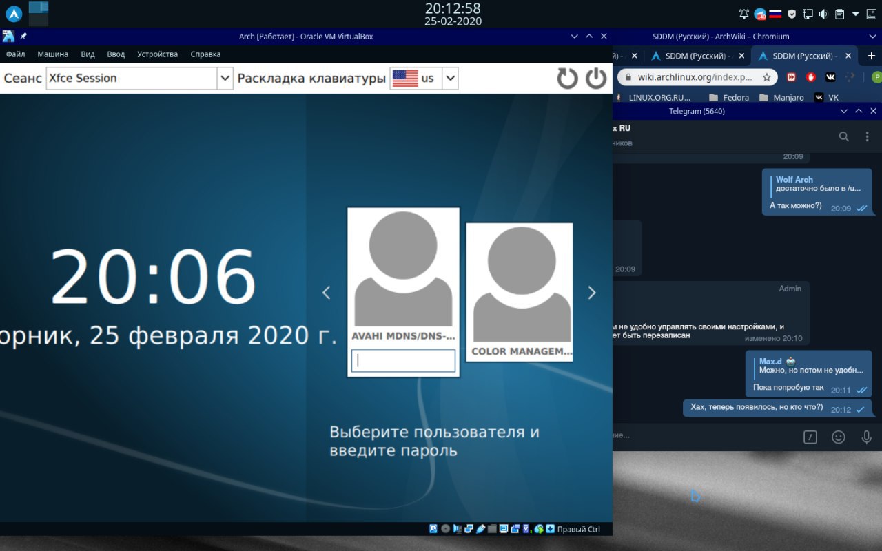Click VirtualBox hard disk status icon

pyautogui.click(x=433, y=529)
